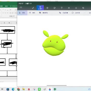91x91 pixels.
Task: Open classic Paint from taskbar
Action: tap(44, 89)
